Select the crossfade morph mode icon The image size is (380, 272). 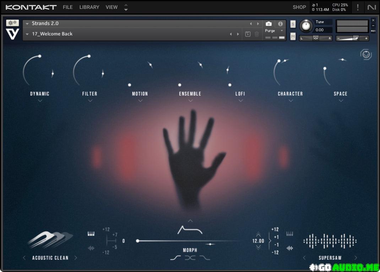[x=190, y=258]
